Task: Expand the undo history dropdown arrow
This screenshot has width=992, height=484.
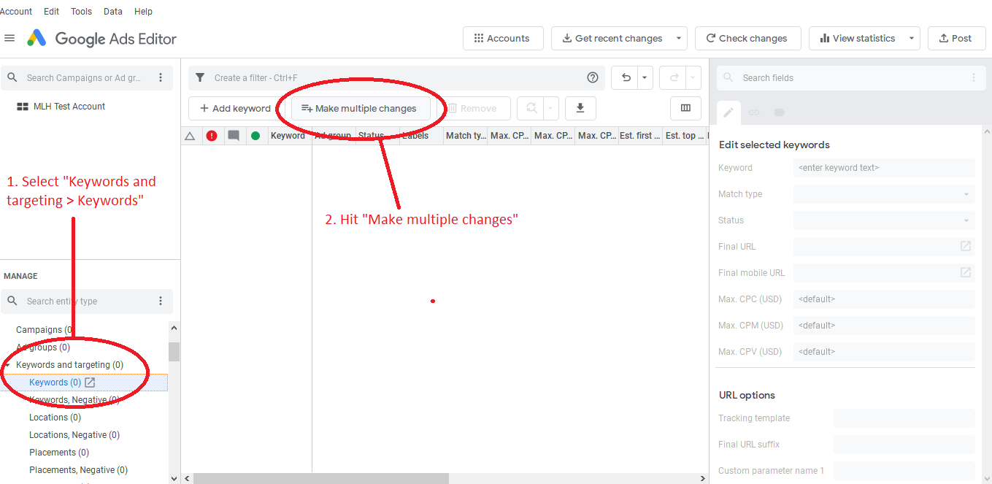Action: (644, 78)
